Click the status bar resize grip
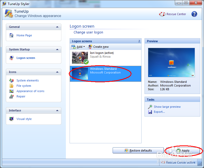 [200, 164]
